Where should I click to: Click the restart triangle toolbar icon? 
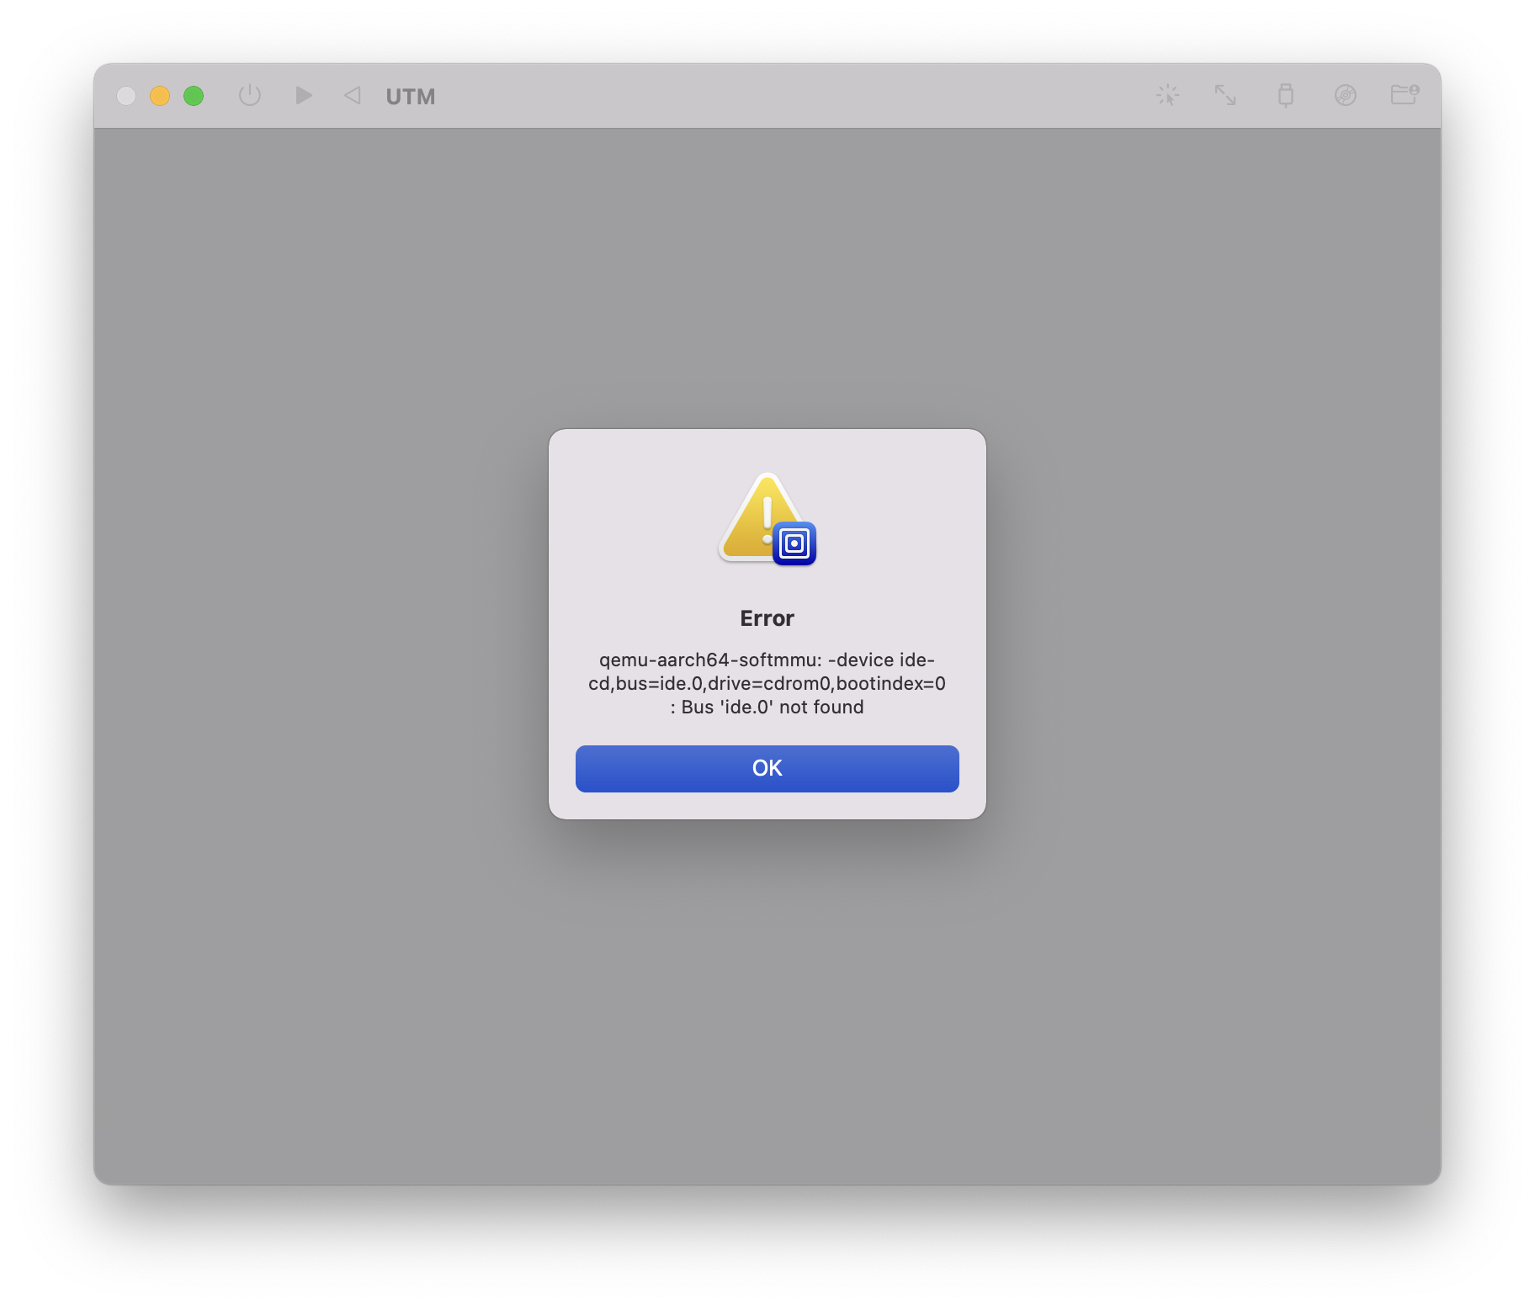351,95
